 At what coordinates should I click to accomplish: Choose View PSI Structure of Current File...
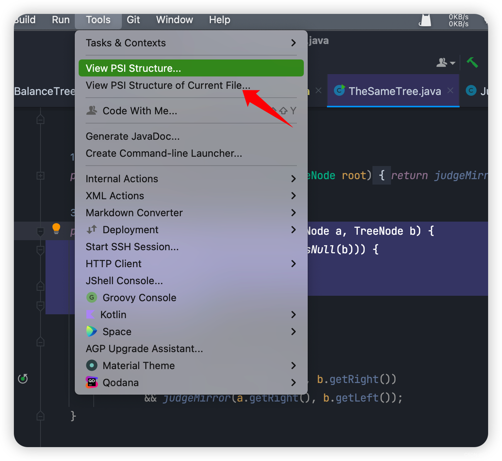coord(191,85)
